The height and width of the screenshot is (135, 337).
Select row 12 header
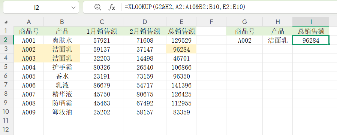(x=7, y=130)
